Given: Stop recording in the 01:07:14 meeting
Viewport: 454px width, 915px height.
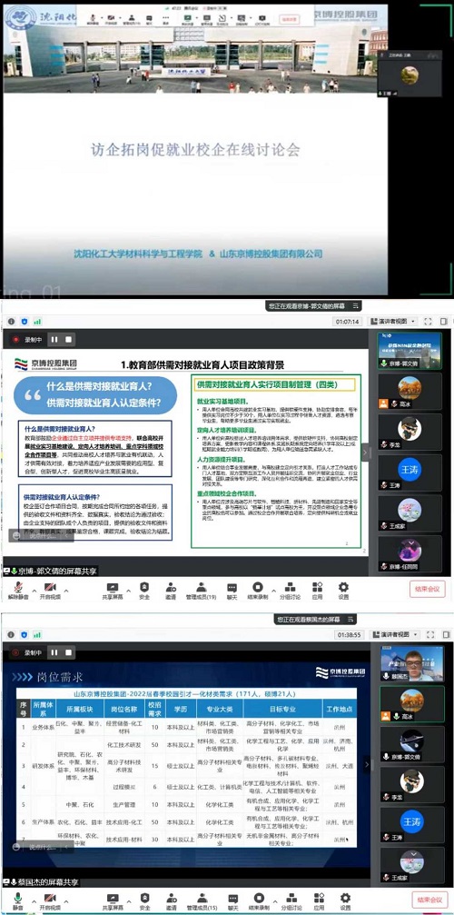Looking at the screenshot, I should coord(68,339).
